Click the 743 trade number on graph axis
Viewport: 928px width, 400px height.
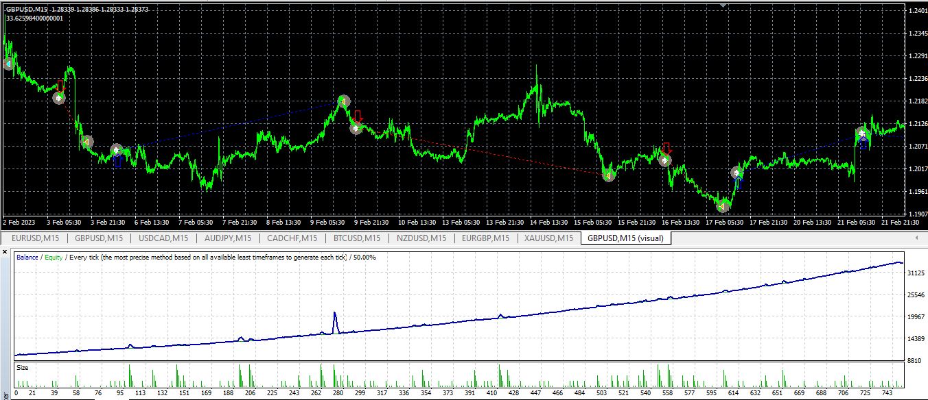tap(888, 395)
